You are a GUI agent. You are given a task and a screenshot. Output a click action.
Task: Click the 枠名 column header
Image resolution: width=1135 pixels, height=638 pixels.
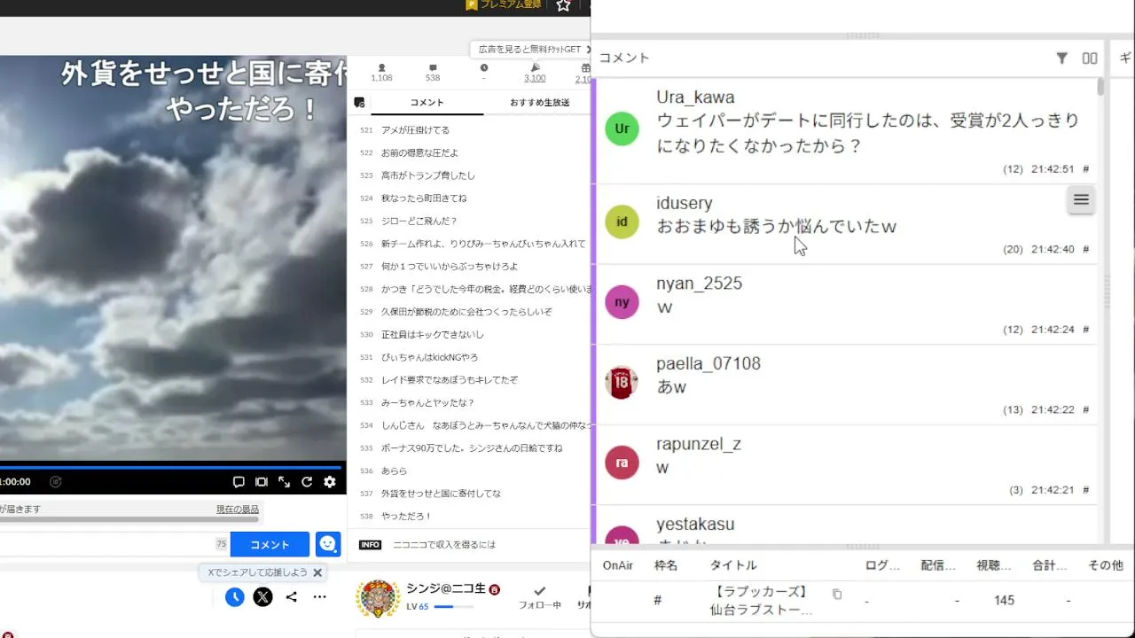(666, 565)
